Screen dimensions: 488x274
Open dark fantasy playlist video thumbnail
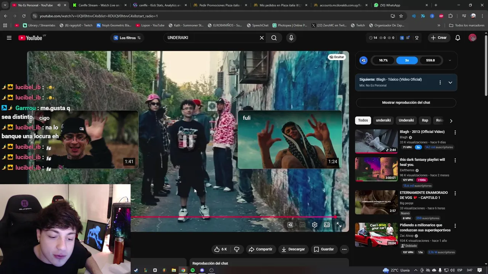click(376, 169)
